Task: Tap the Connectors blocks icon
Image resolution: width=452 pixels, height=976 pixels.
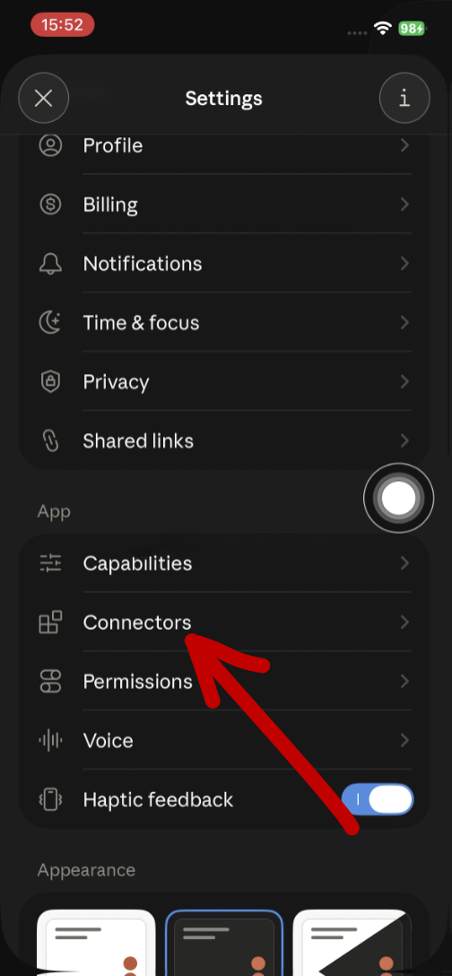Action: 50,622
